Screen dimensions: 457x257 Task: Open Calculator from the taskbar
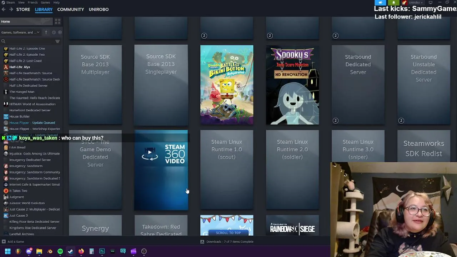tap(91, 251)
